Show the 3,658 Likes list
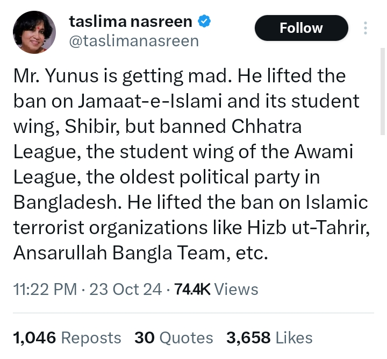The image size is (387, 359). tap(269, 337)
